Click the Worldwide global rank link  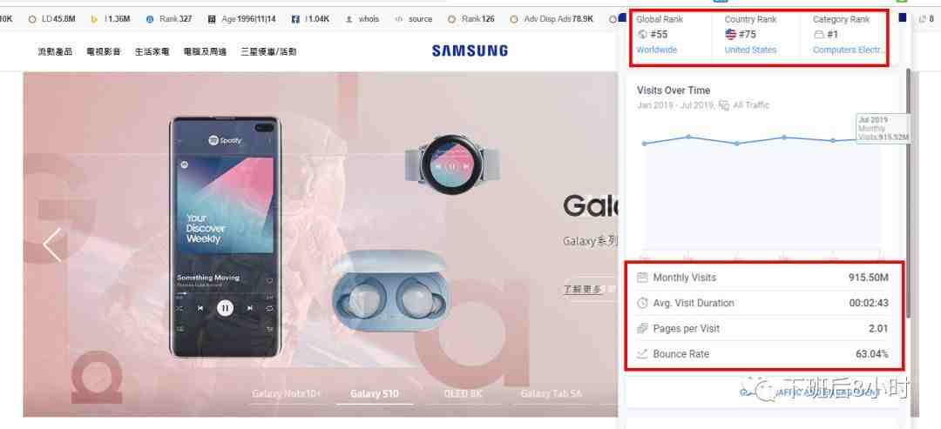657,50
